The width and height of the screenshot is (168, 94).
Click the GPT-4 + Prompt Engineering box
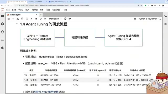point(37,38)
